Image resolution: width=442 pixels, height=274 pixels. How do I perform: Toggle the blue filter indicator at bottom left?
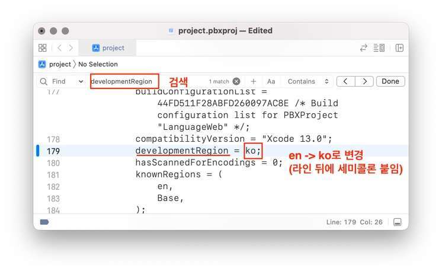click(44, 222)
